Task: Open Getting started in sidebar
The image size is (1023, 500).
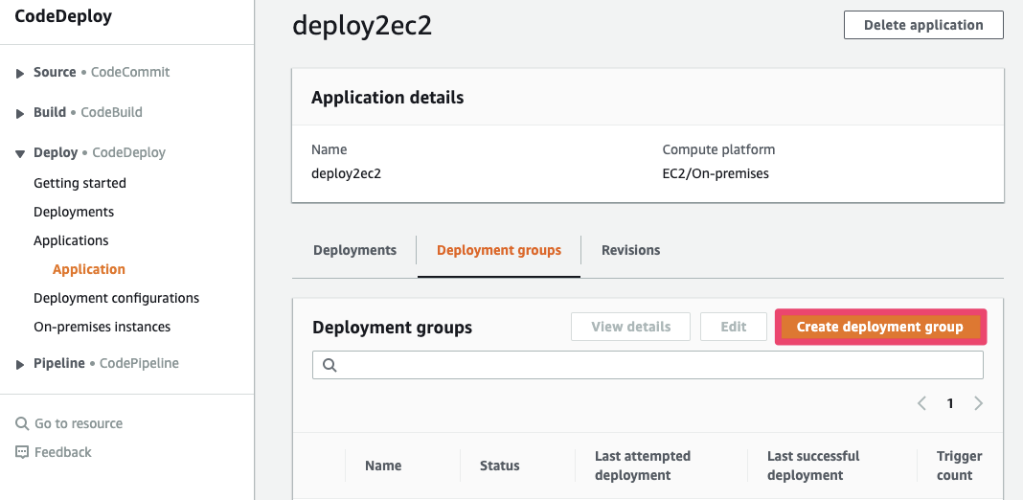Action: [x=80, y=183]
